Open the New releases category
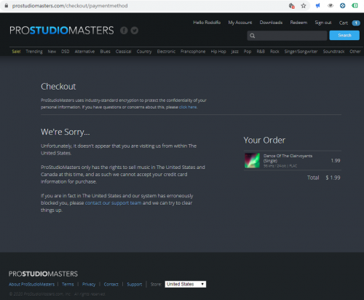This screenshot has height=300, width=364. click(52, 52)
